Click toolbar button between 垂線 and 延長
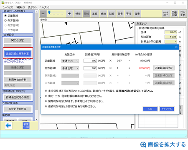The width and height of the screenshot is (188, 150). (x=112, y=14)
